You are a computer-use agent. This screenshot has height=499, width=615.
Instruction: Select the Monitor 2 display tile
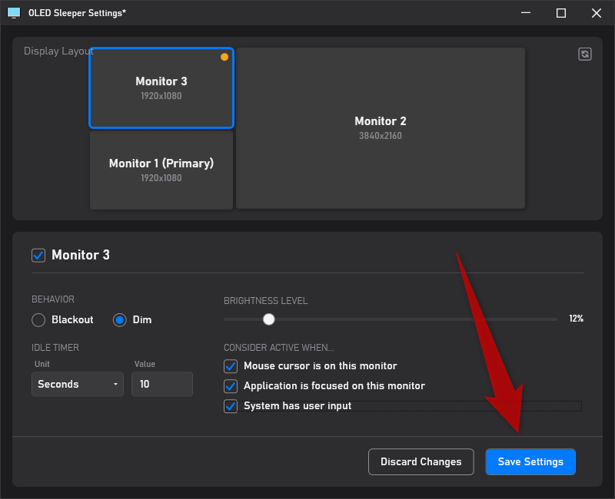pos(381,128)
